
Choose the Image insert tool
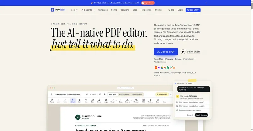tap(106, 101)
